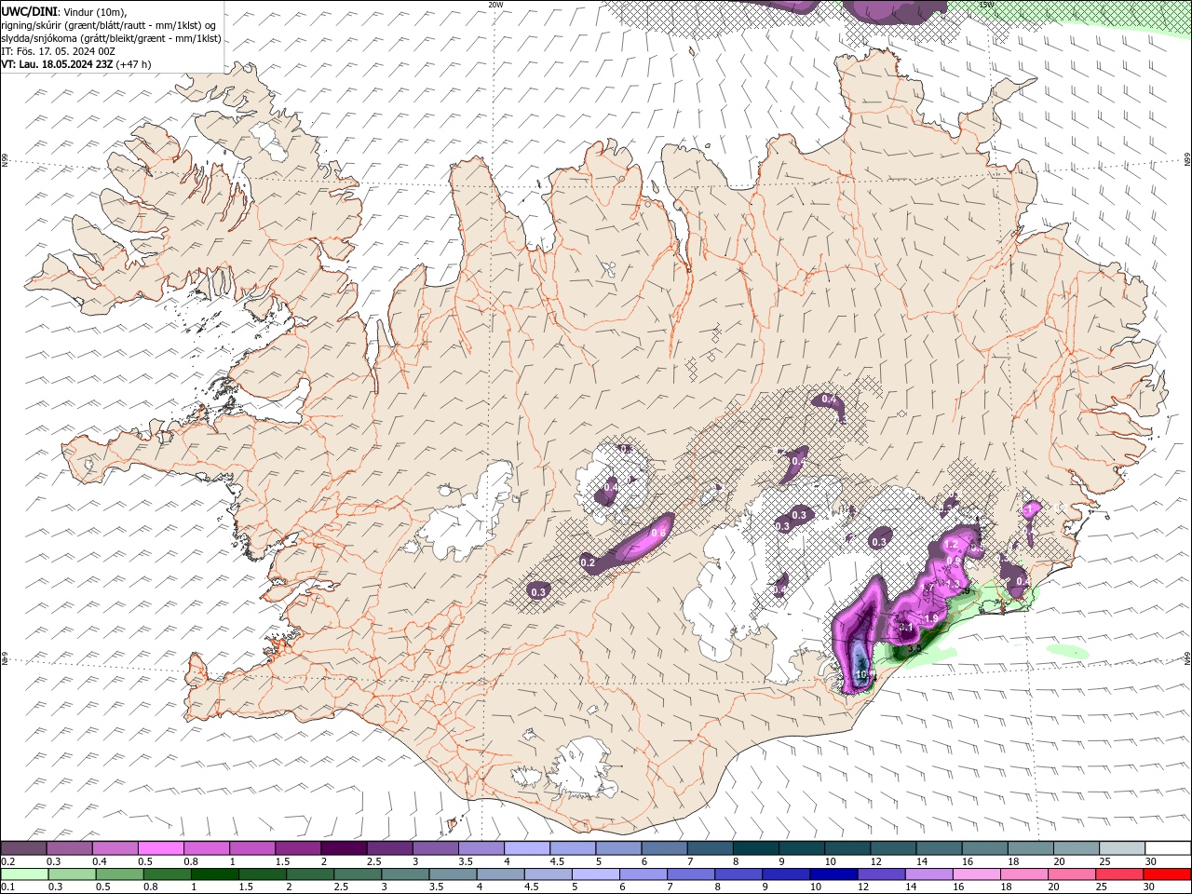Select the 14 teal-grey upper-row swatch
Viewport: 1192px width, 894px height.
[x=937, y=848]
